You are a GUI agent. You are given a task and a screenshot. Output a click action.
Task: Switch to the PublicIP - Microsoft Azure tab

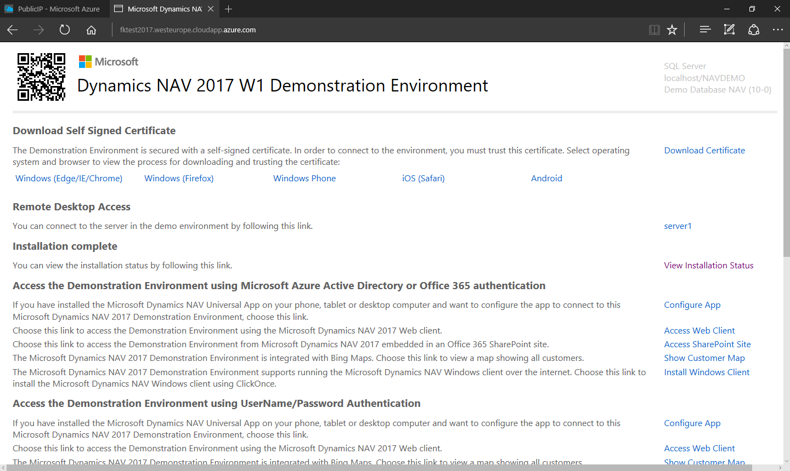pos(54,9)
